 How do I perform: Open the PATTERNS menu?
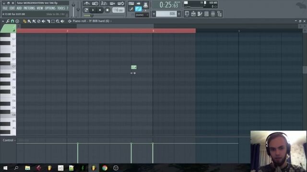coord(29,8)
